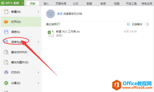The image size is (154, 92).
Task: Click the XLS file spreadsheet icon
Action: coord(51,34)
